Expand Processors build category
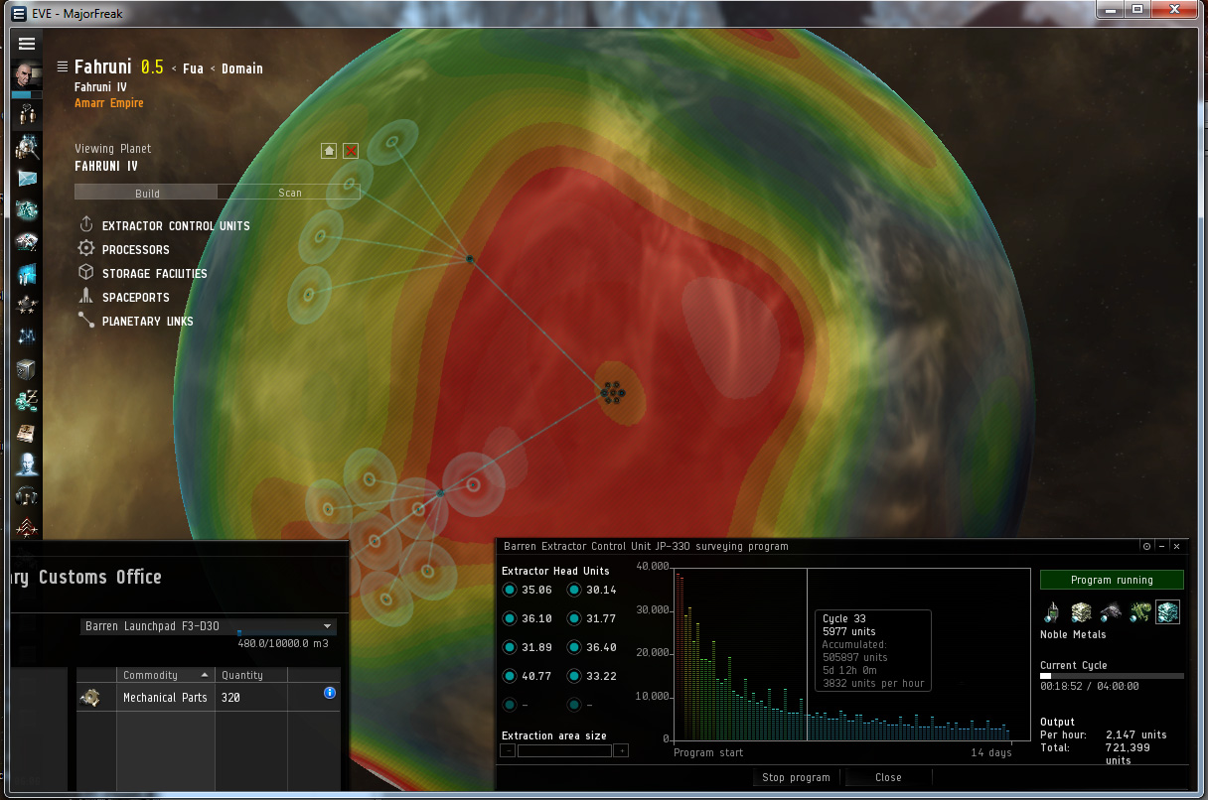 (x=124, y=249)
